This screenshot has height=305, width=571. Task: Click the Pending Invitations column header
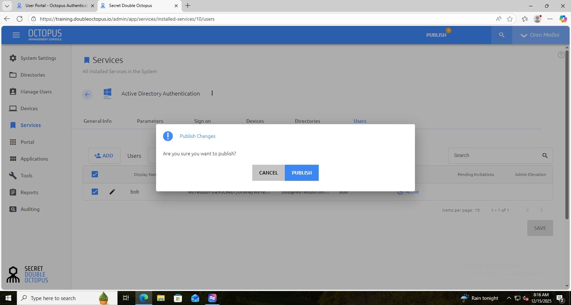pos(475,175)
